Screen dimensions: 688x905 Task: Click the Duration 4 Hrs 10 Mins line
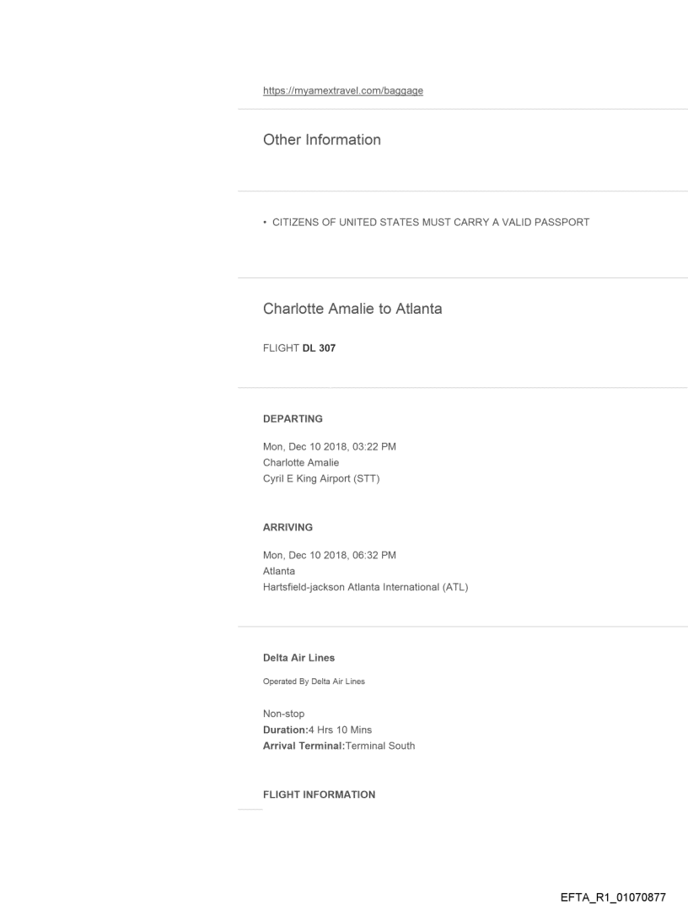pos(317,730)
